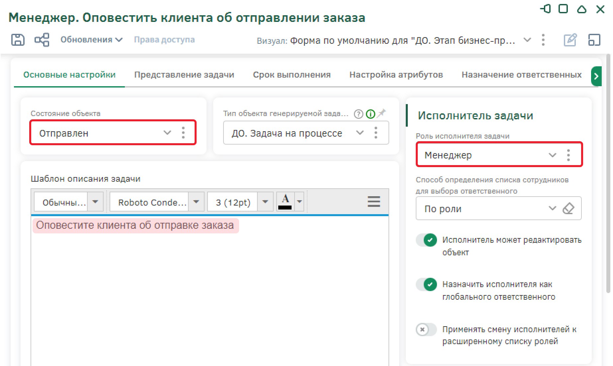Switch to the Срок выполнения tab
This screenshot has width=613, height=366.
pyautogui.click(x=292, y=75)
